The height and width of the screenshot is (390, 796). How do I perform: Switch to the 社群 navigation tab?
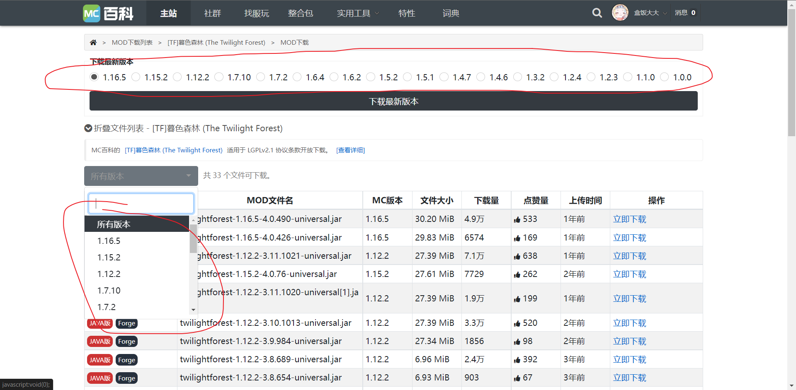click(x=212, y=13)
